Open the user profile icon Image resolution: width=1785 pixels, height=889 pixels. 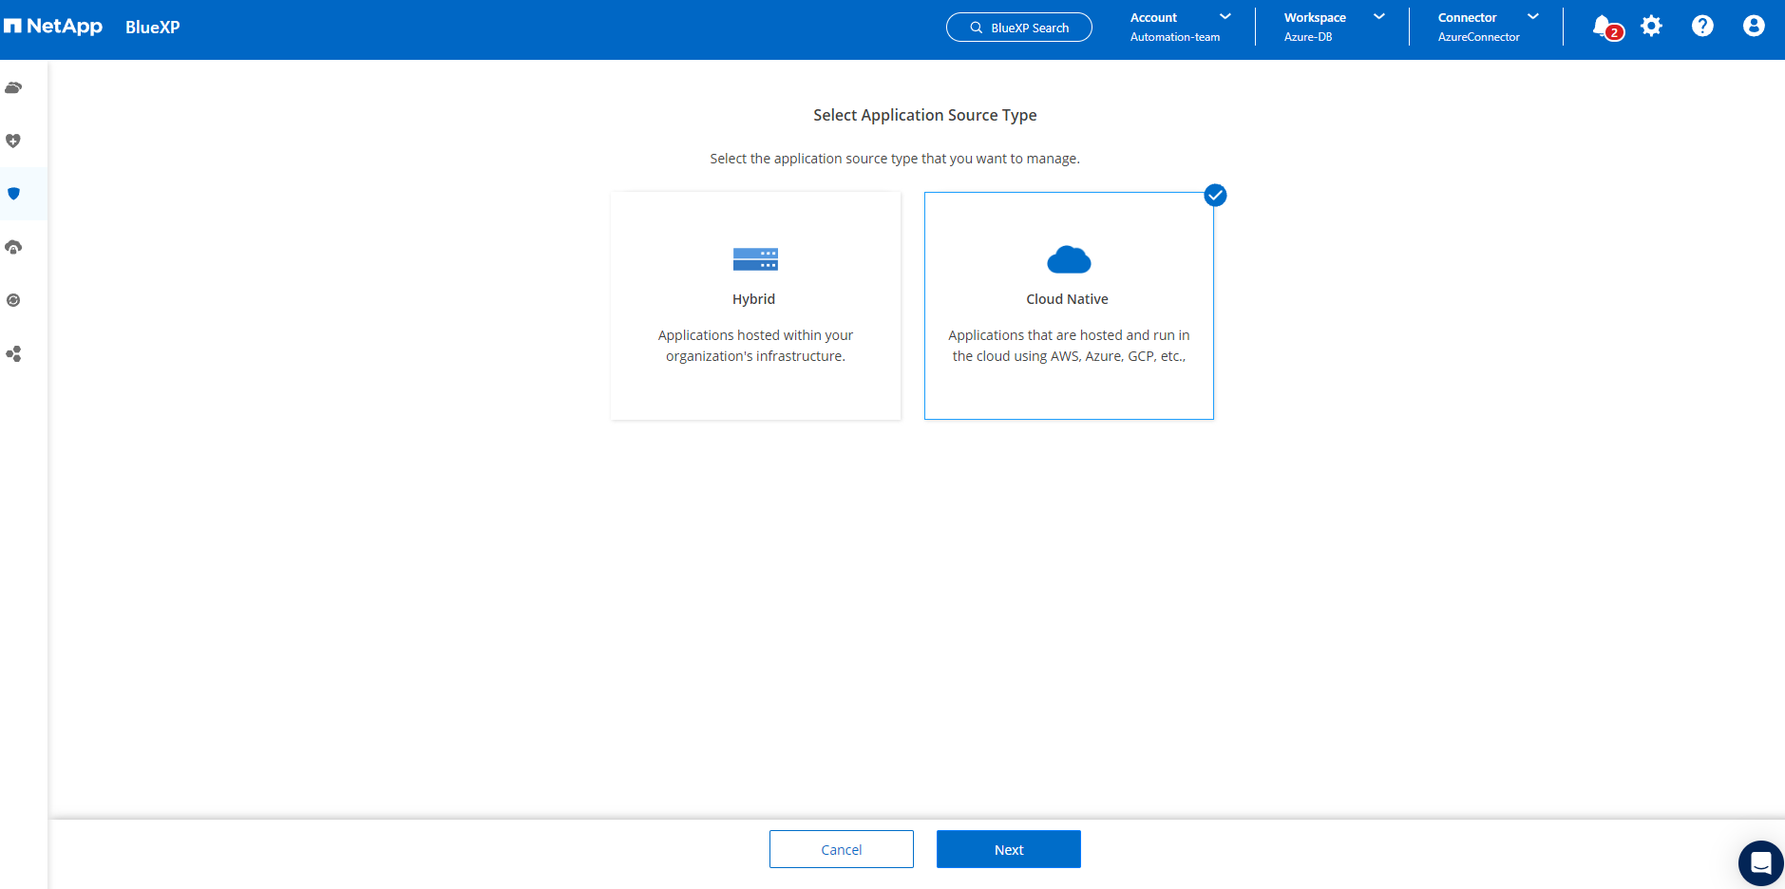coord(1754,27)
